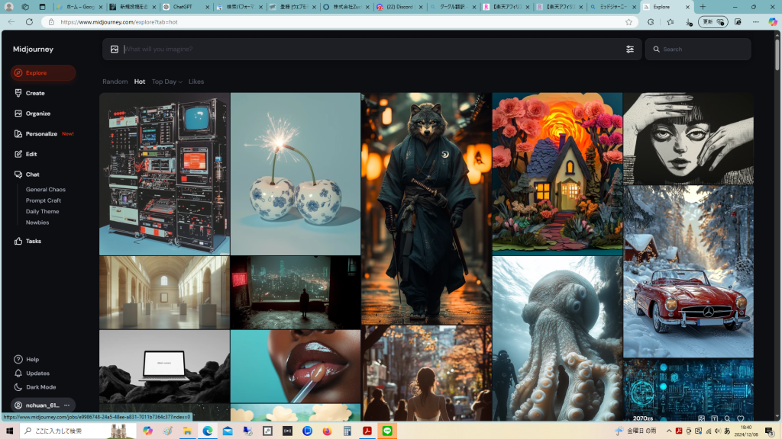Open LINE from the Windows taskbar
The height and width of the screenshot is (439, 782).
pyautogui.click(x=386, y=431)
